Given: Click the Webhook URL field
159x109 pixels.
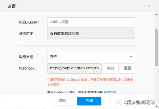Looking at the screenshot, I should [x=74, y=68].
